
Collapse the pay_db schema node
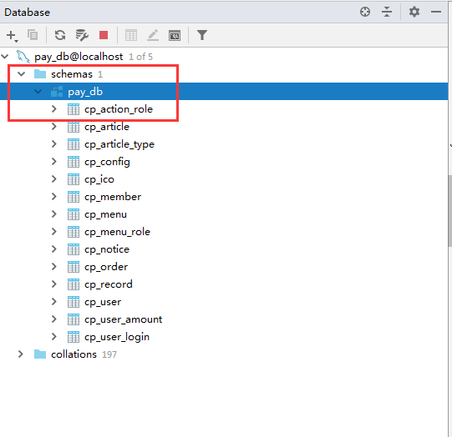(x=38, y=92)
